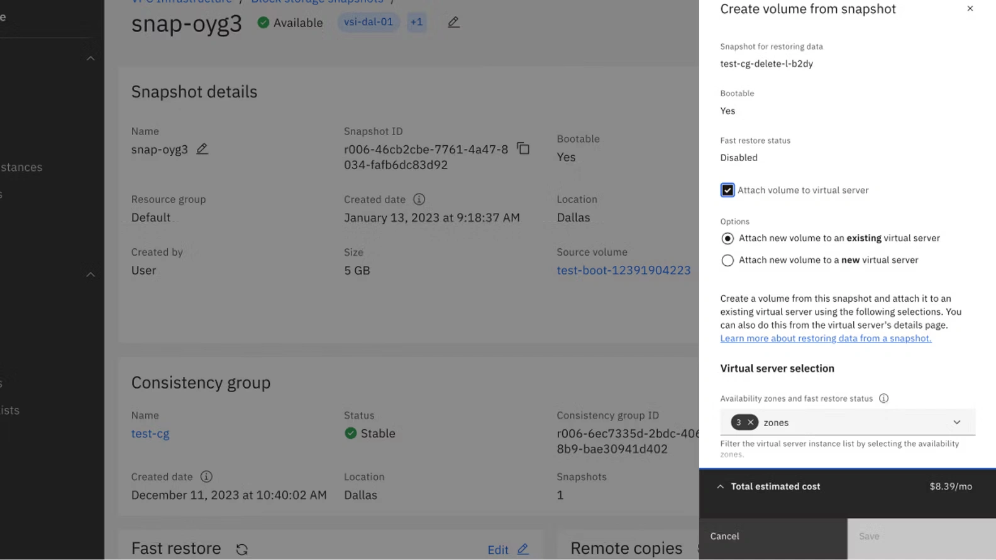The width and height of the screenshot is (996, 560).
Task: Open the test-boot-12391904223 source volume link
Action: click(x=623, y=270)
